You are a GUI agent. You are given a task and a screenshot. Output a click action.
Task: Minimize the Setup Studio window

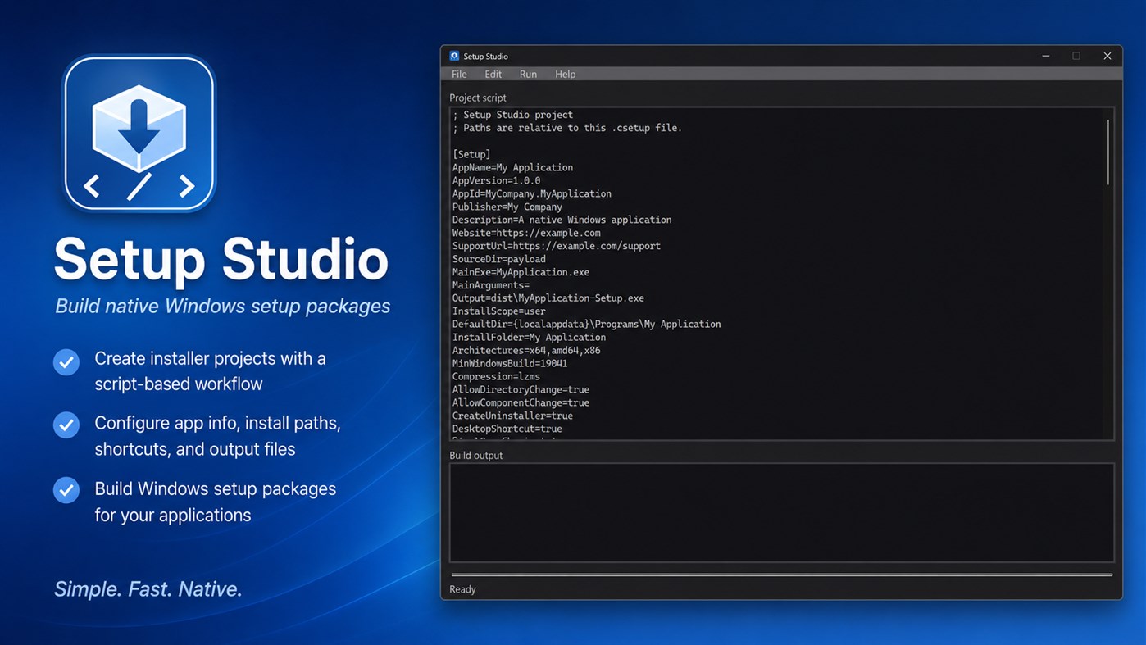[x=1045, y=56]
